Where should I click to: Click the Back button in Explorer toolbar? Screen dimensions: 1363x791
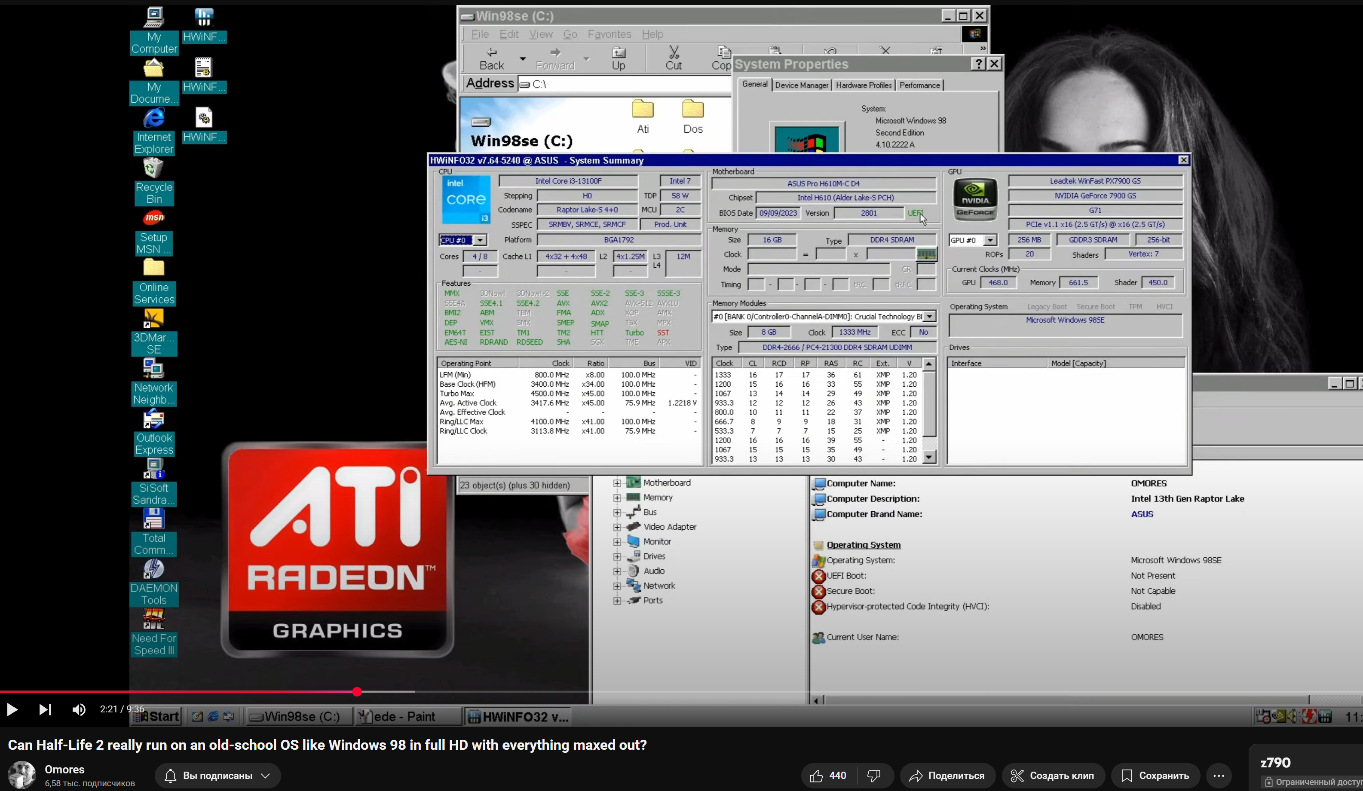click(x=492, y=59)
